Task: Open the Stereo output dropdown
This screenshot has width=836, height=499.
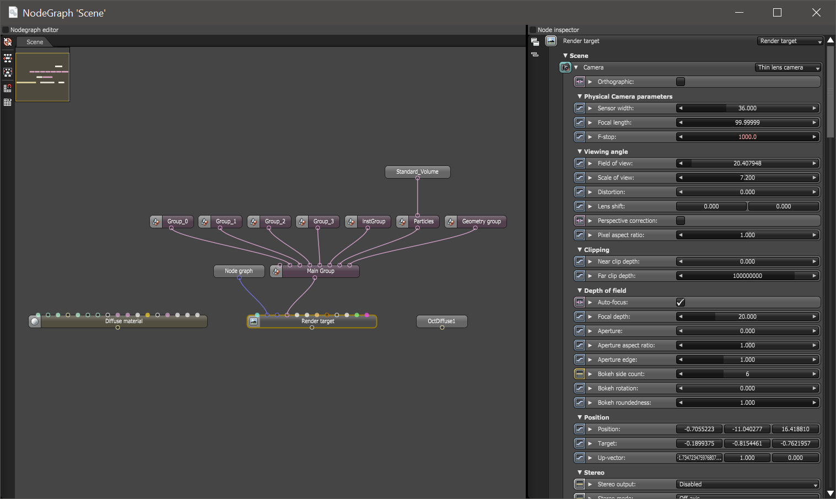Action: [748, 484]
